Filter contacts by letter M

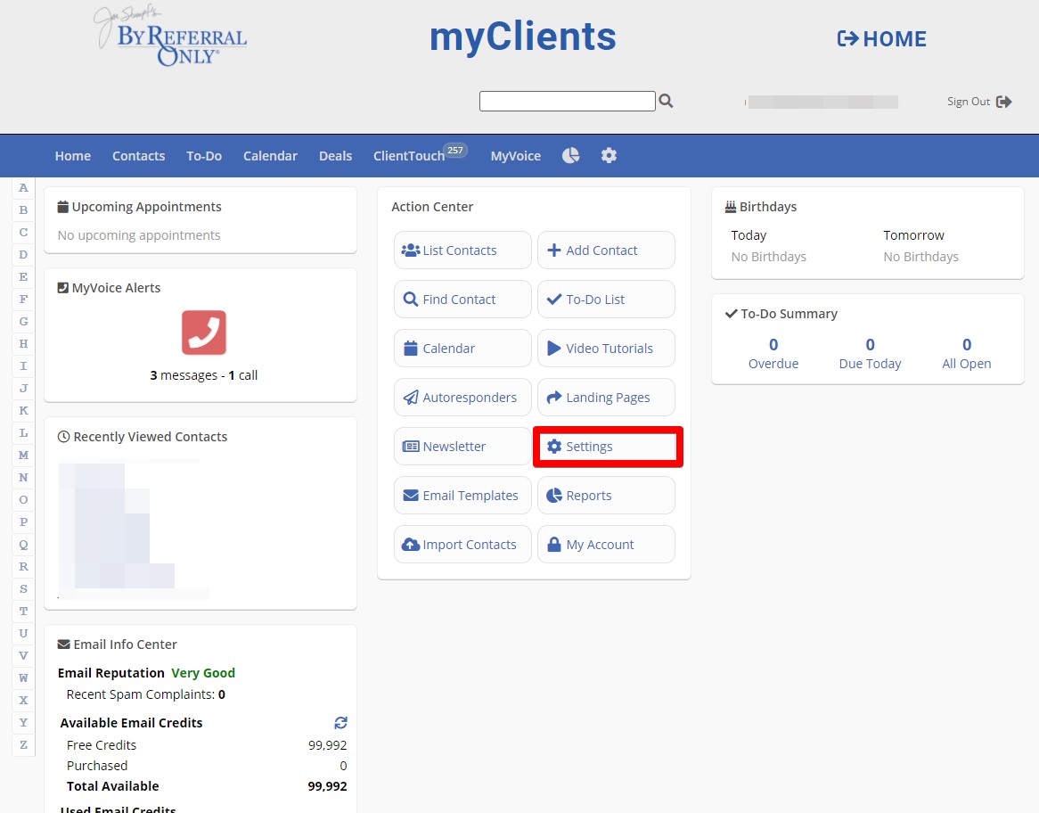pos(23,455)
